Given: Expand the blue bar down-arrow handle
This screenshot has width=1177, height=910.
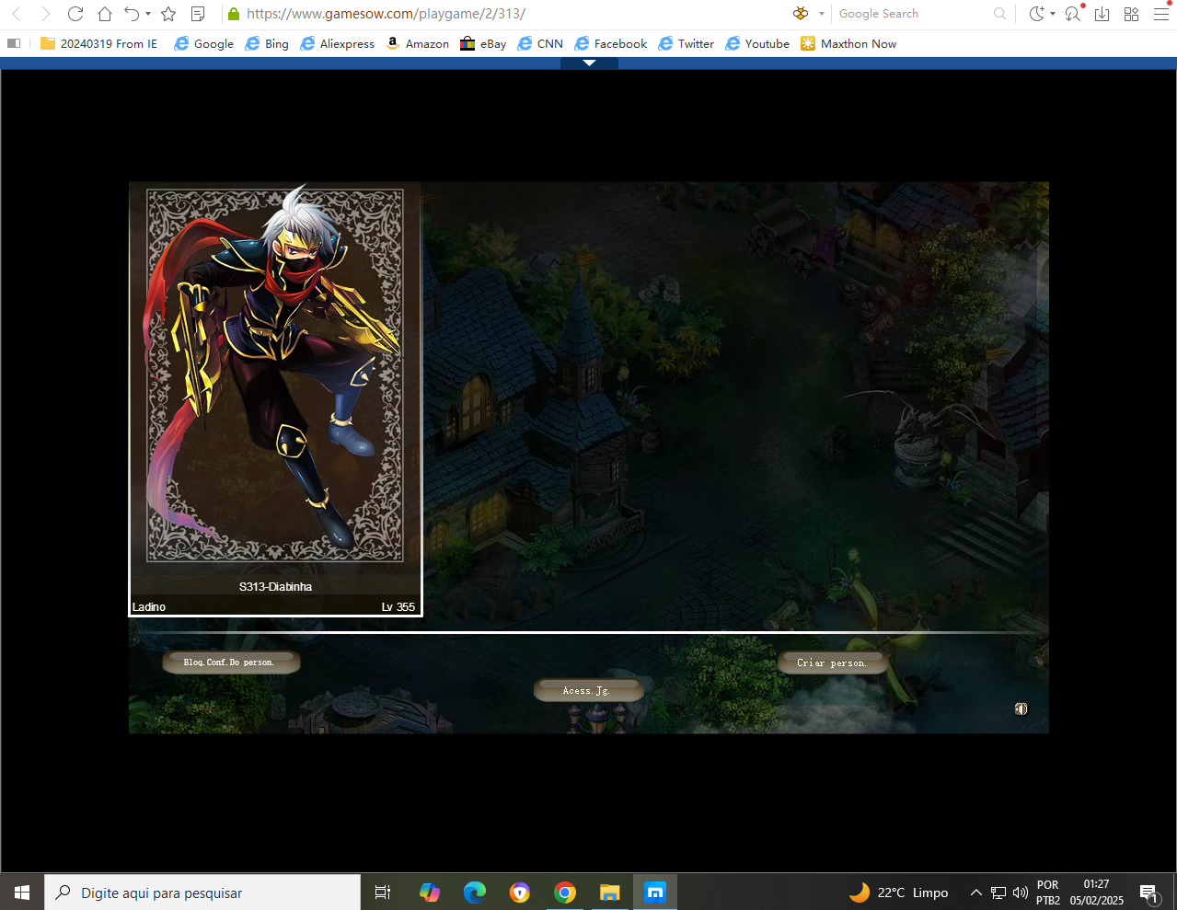Looking at the screenshot, I should coord(589,63).
